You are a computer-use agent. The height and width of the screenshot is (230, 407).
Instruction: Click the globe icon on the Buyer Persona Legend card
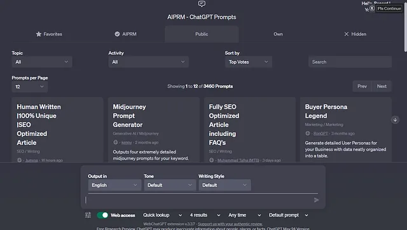tap(308, 133)
